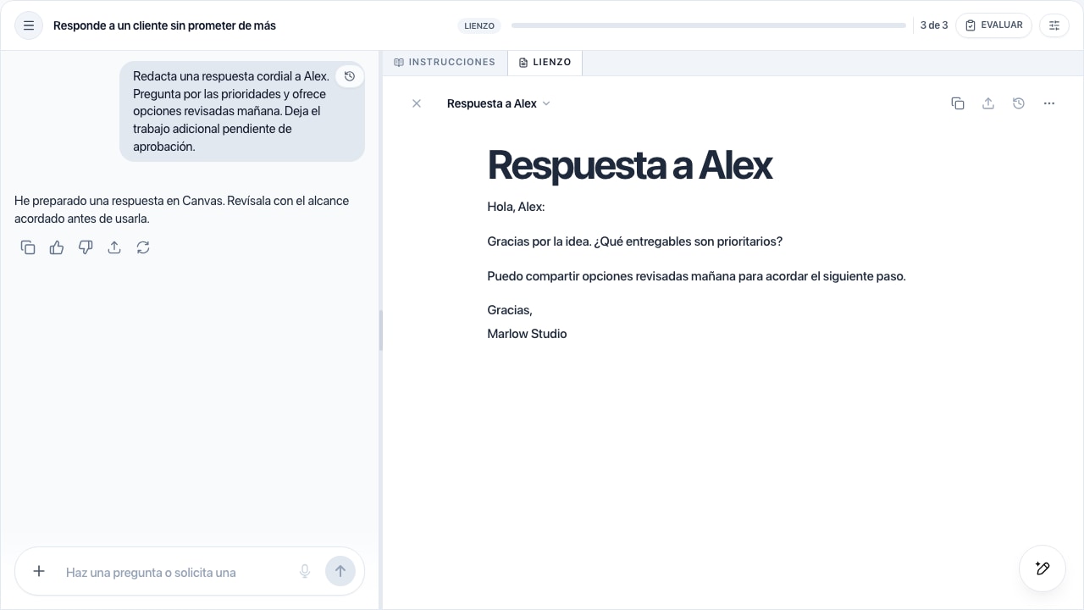Regenerate the assistant reply
Viewport: 1084px width, 610px height.
click(x=143, y=247)
